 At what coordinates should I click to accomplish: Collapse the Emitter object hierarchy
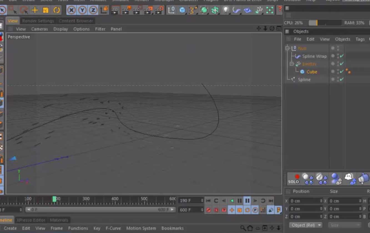click(x=291, y=64)
